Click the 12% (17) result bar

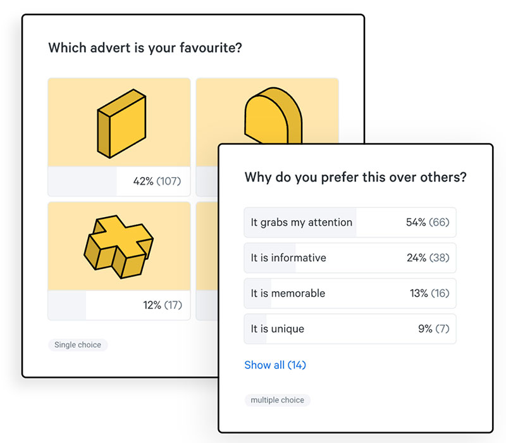[119, 305]
